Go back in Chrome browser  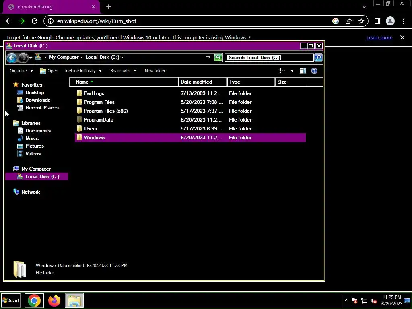tap(9, 21)
